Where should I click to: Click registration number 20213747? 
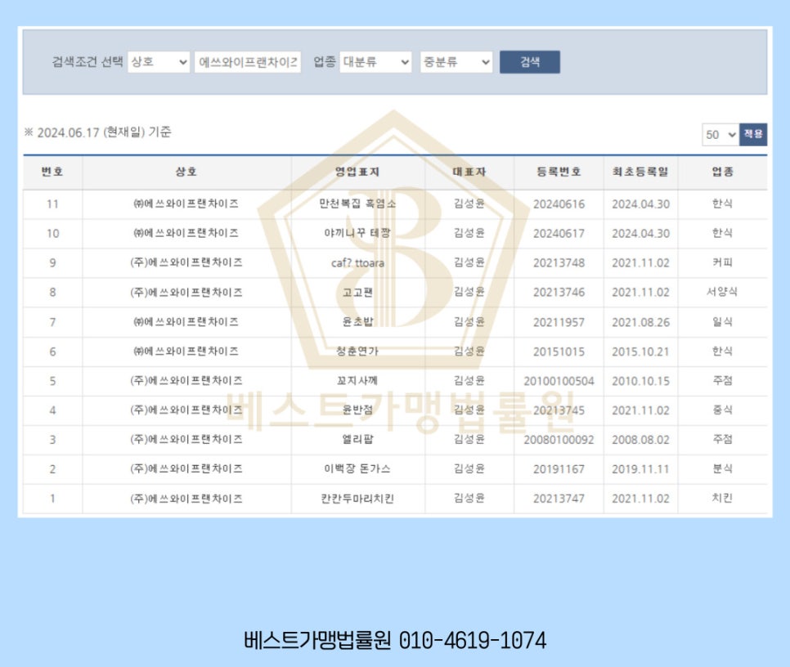(x=559, y=499)
